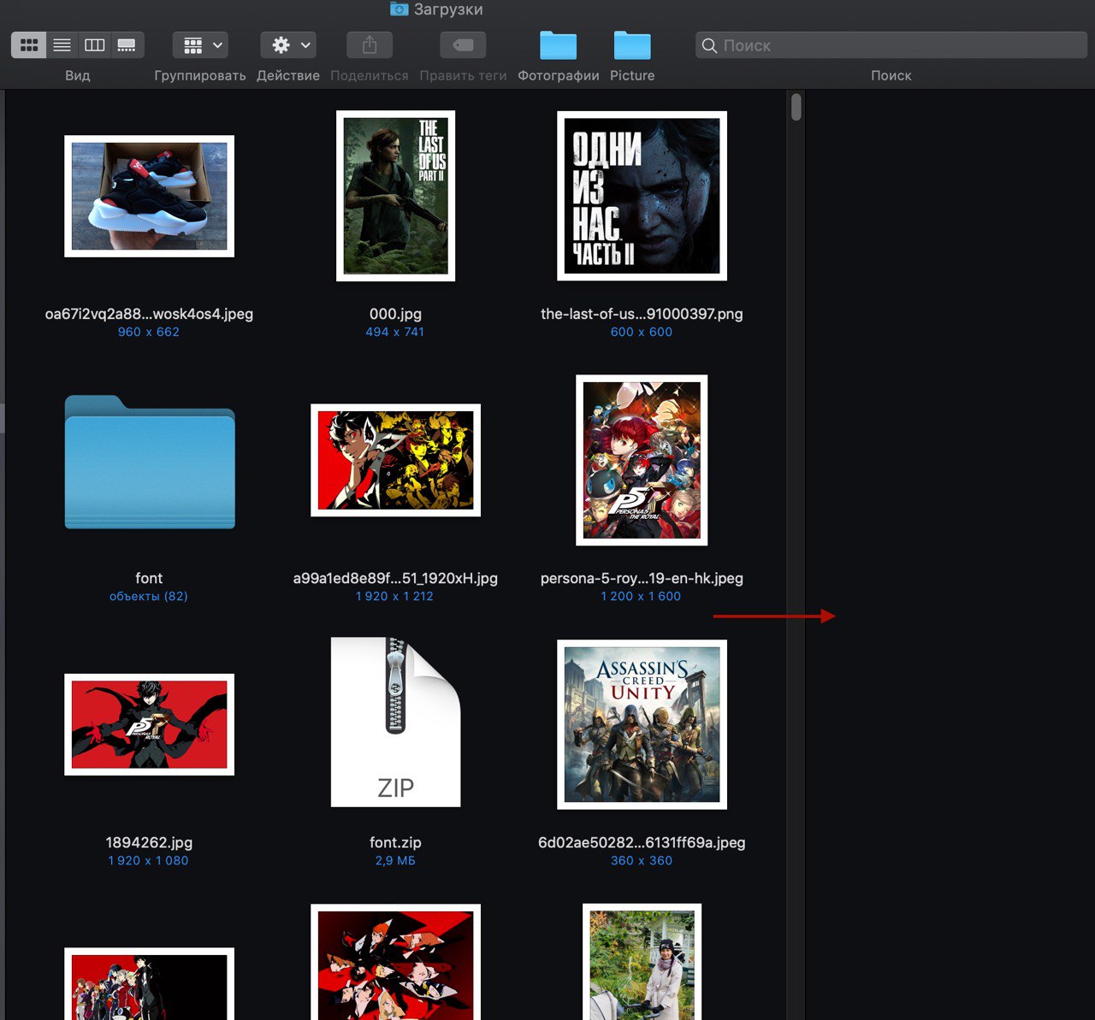
Task: Switch to column view
Action: (x=94, y=44)
